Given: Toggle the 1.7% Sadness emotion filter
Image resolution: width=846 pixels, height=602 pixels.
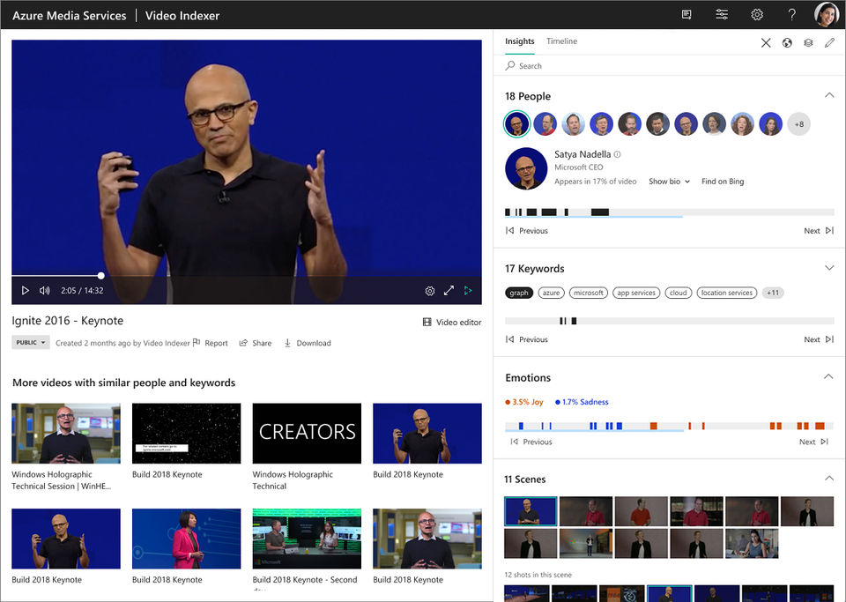Looking at the screenshot, I should [x=582, y=402].
